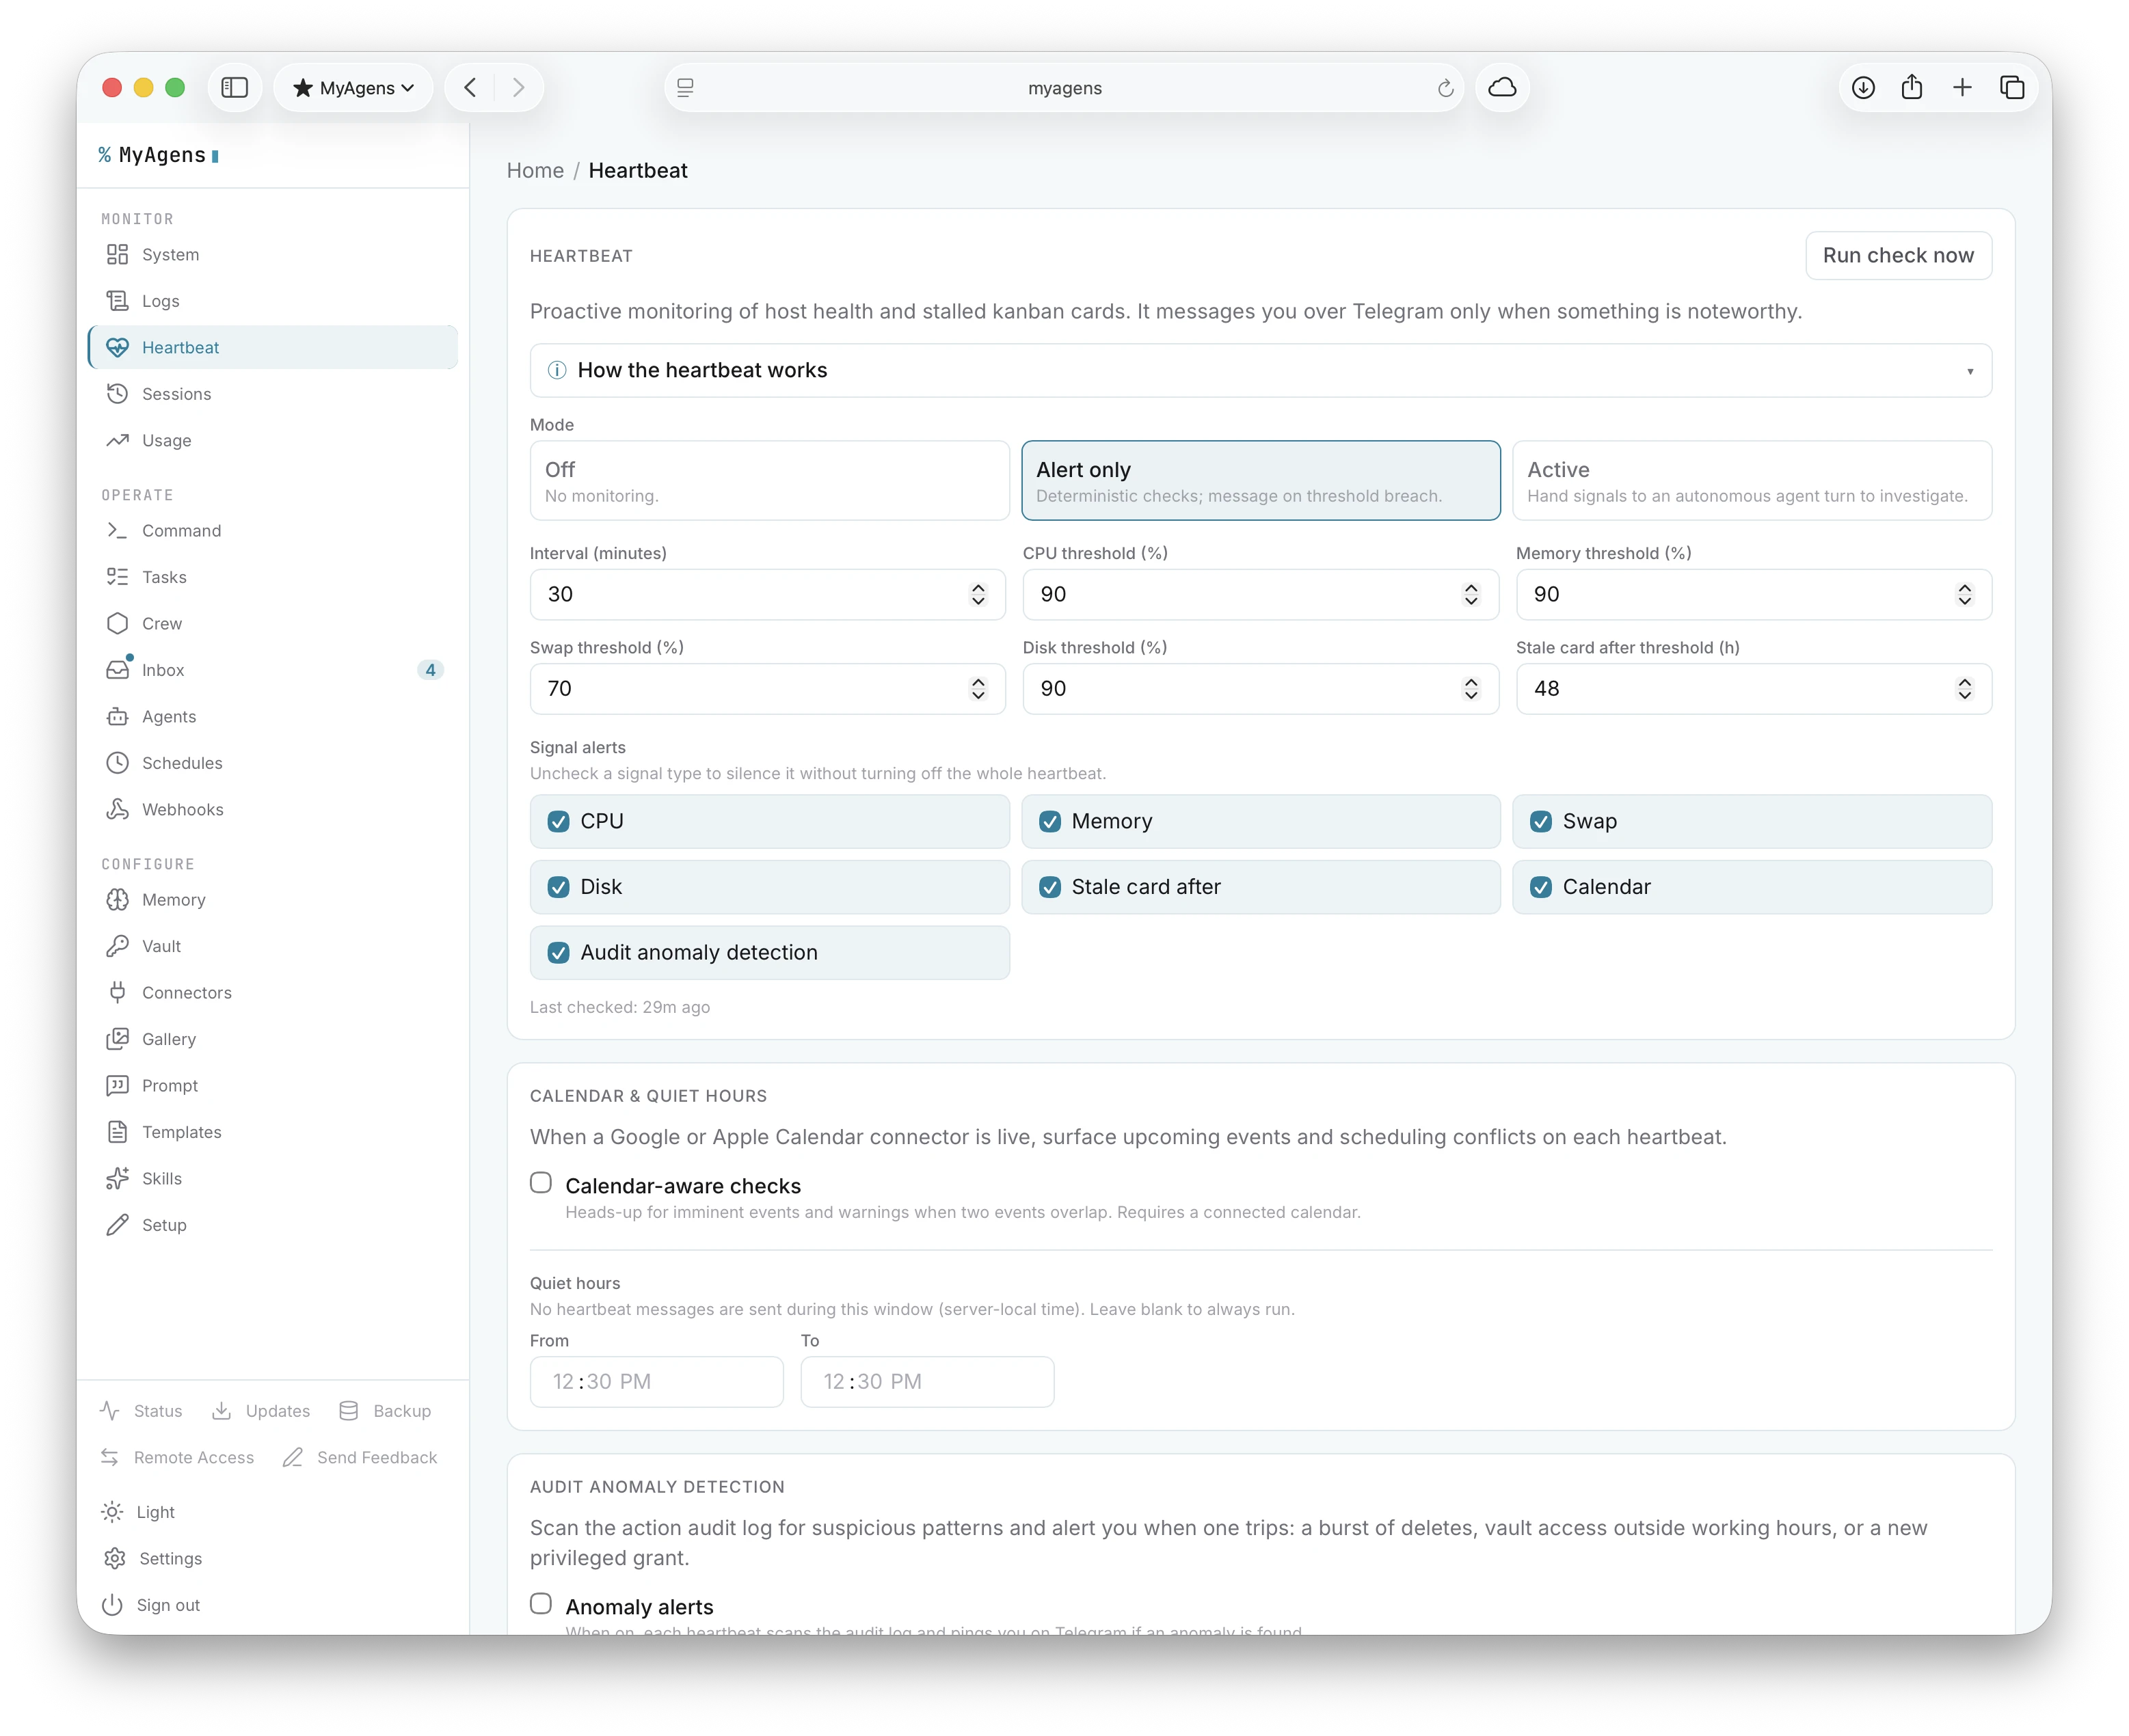This screenshot has height=1736, width=2129.
Task: Open browser downloads icon
Action: pyautogui.click(x=1863, y=88)
